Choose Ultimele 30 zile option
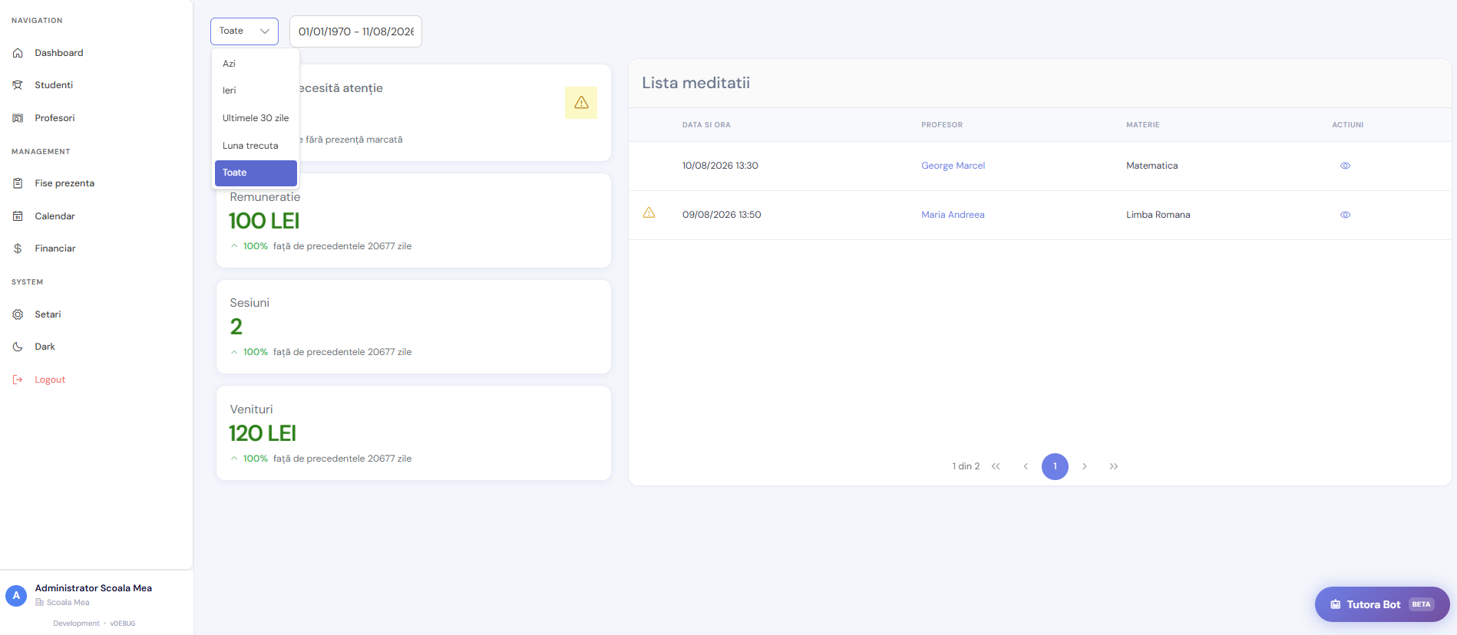Screen dimensions: 1457x635 [x=256, y=118]
